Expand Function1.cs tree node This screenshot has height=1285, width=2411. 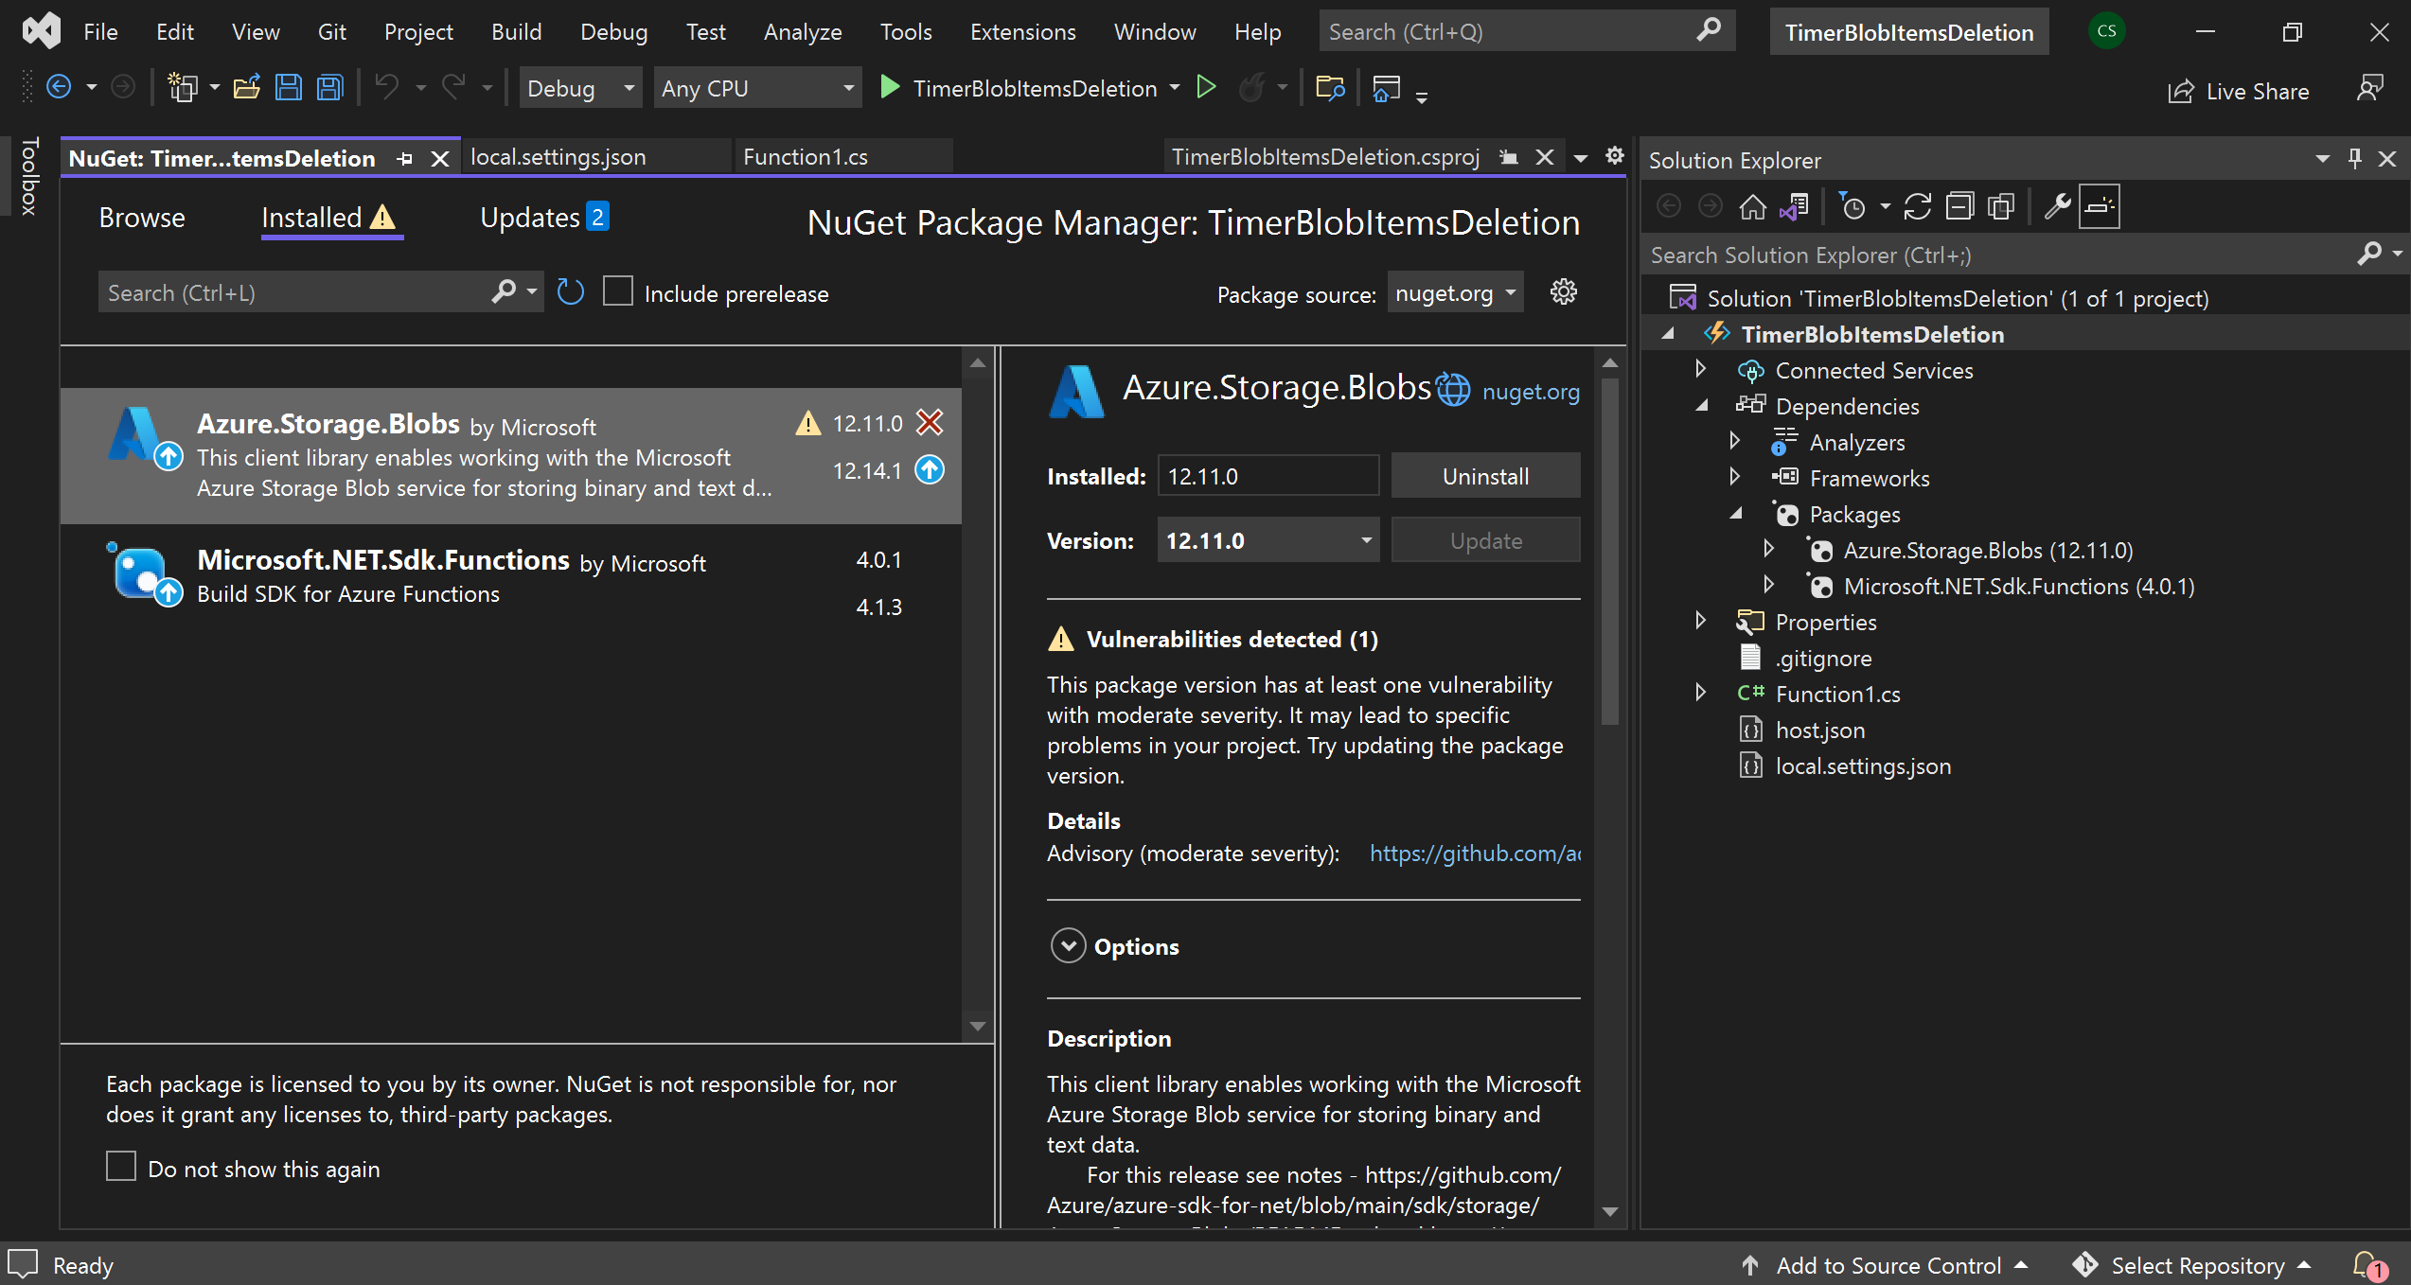click(1701, 693)
